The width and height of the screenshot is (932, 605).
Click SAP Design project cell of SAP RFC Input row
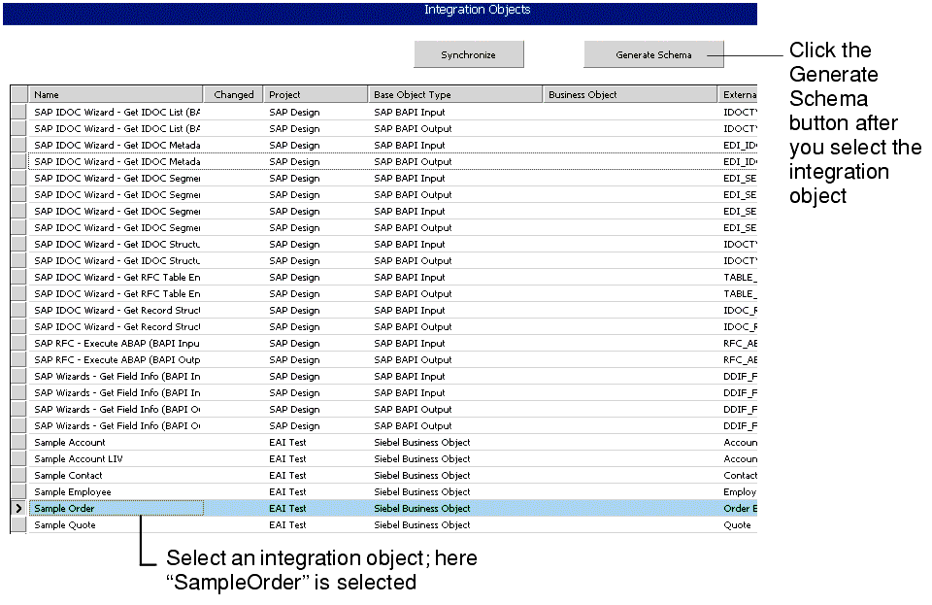[315, 343]
